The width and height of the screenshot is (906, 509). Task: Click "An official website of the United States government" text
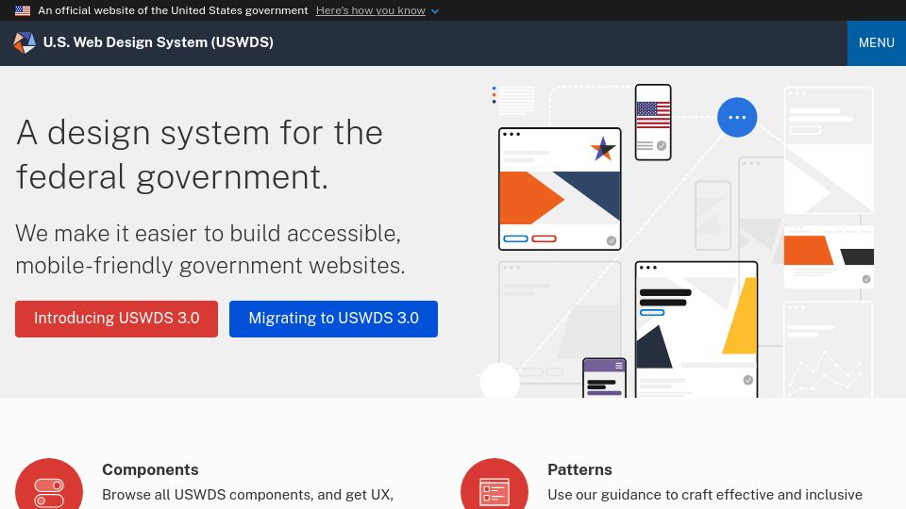173,10
